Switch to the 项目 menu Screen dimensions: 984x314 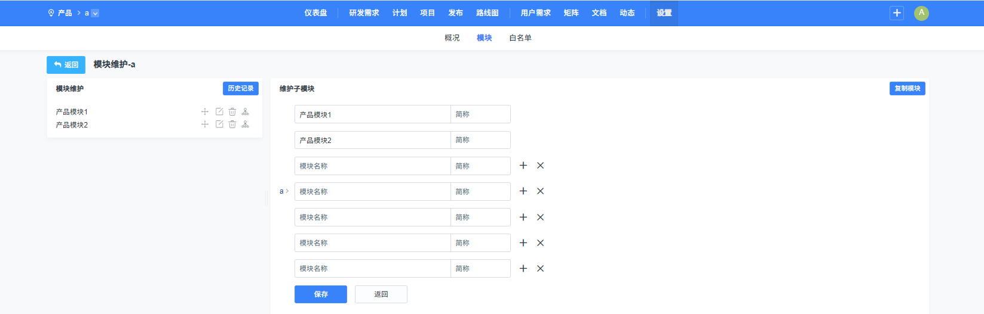click(x=427, y=13)
